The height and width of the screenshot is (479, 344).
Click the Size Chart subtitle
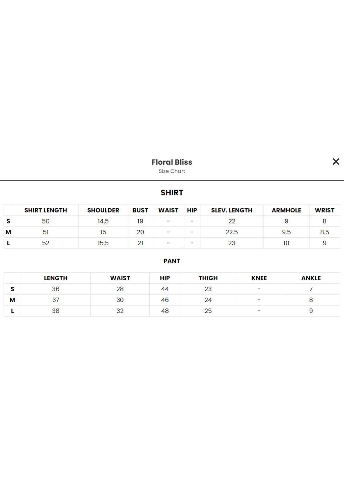(x=172, y=171)
